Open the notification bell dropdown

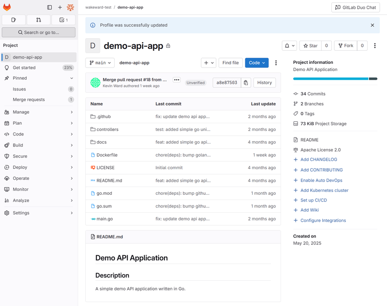(289, 45)
